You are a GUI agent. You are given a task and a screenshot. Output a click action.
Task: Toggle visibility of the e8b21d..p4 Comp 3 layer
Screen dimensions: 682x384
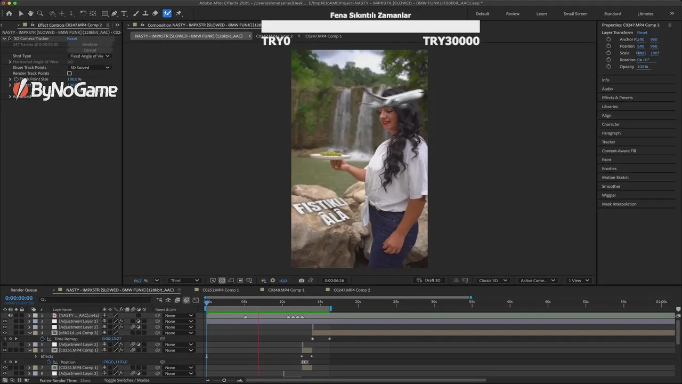click(x=5, y=333)
